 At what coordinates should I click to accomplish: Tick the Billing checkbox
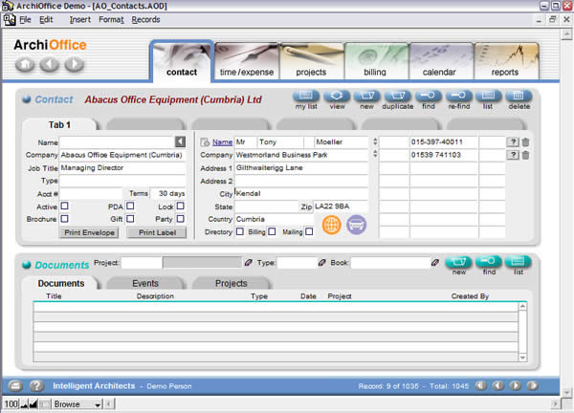(272, 231)
